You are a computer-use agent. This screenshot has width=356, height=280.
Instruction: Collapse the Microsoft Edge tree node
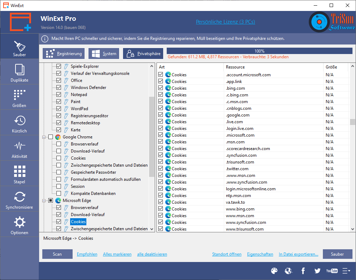pyautogui.click(x=44, y=201)
